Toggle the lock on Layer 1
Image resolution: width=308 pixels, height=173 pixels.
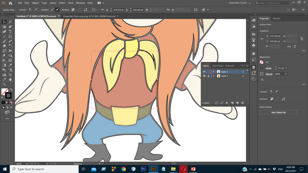tap(208, 76)
